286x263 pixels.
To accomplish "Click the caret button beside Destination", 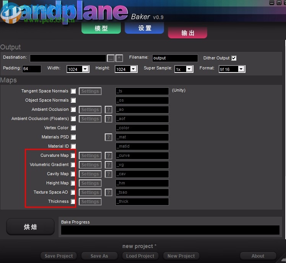I will [x=119, y=58].
